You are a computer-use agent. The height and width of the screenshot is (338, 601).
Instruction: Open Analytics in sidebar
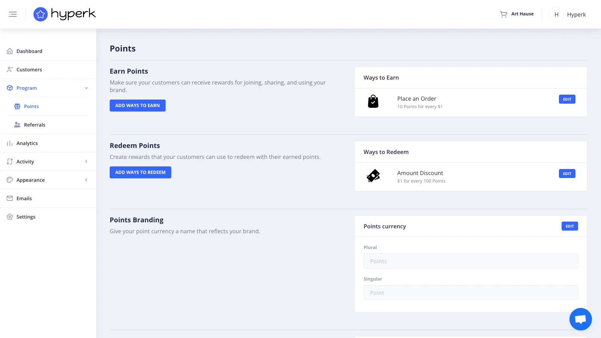(27, 143)
